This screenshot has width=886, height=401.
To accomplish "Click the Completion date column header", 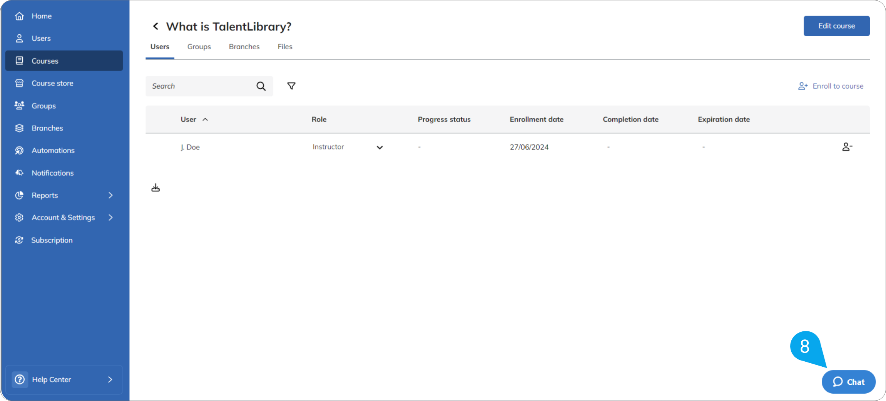I will (630, 119).
